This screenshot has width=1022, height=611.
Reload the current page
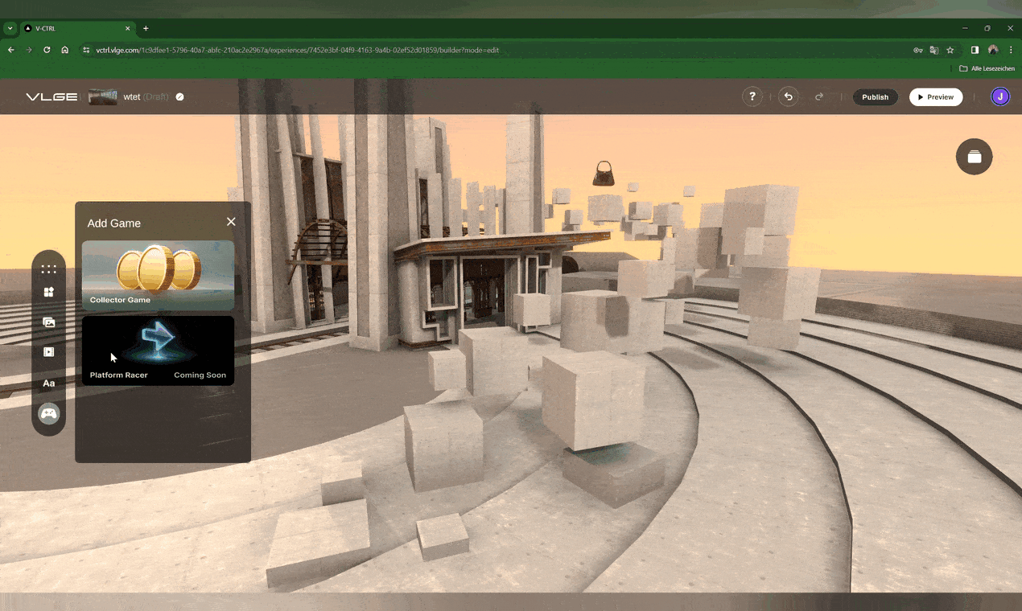pyautogui.click(x=47, y=50)
